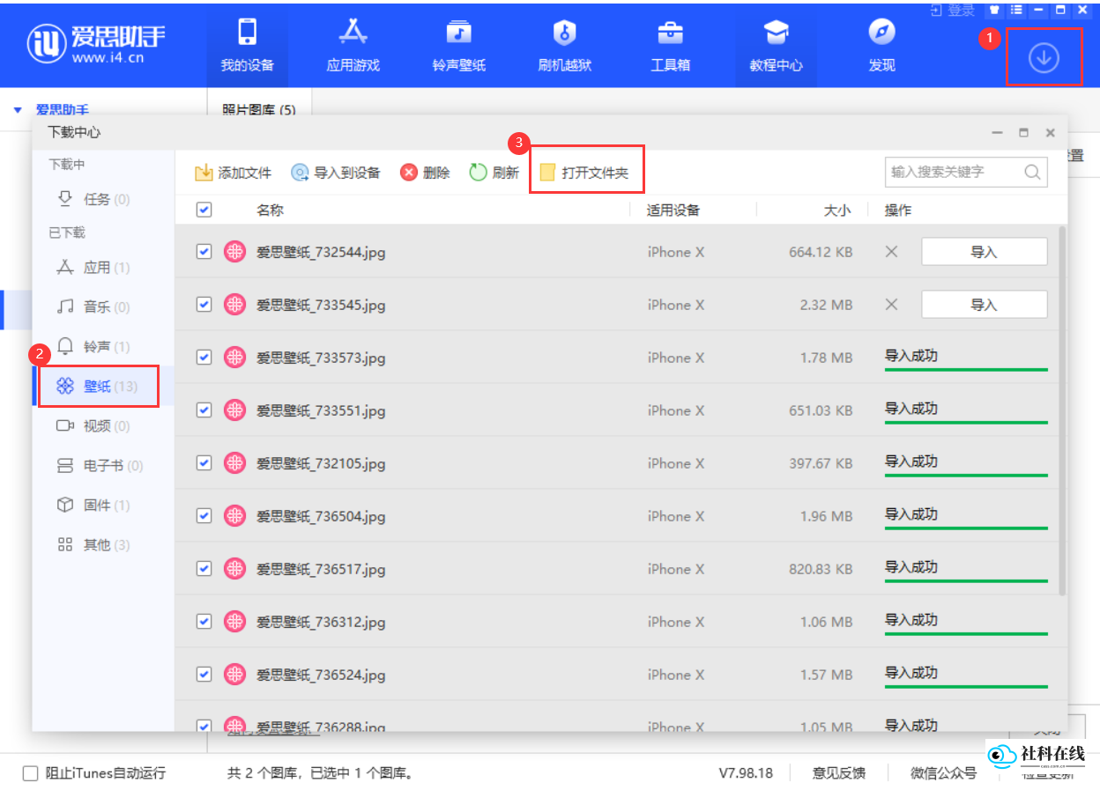
Task: Open the download center arrow icon
Action: tap(1044, 57)
